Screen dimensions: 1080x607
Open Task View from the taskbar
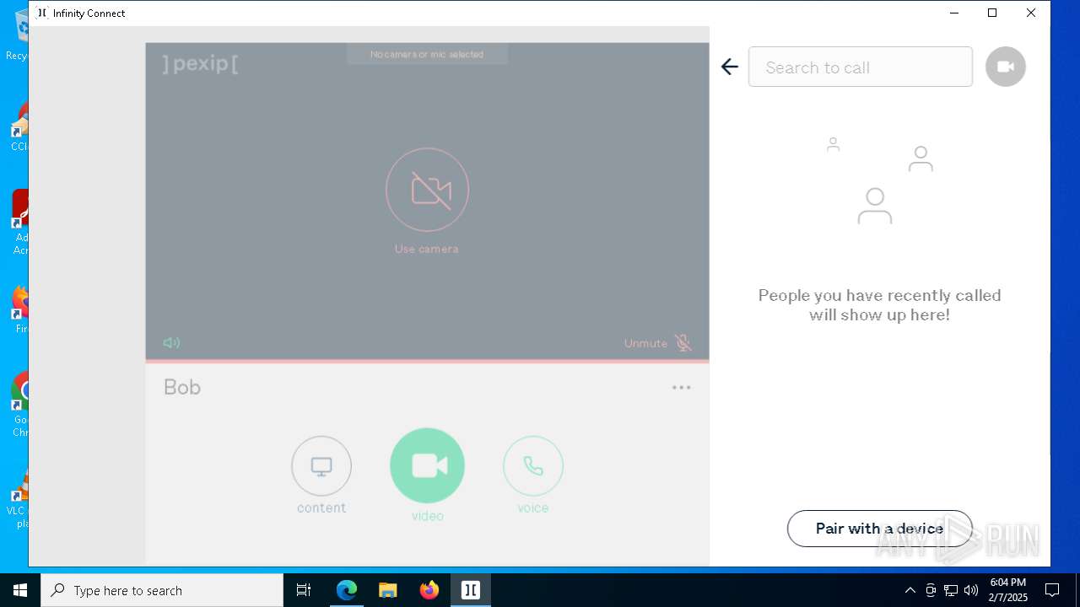coord(304,590)
